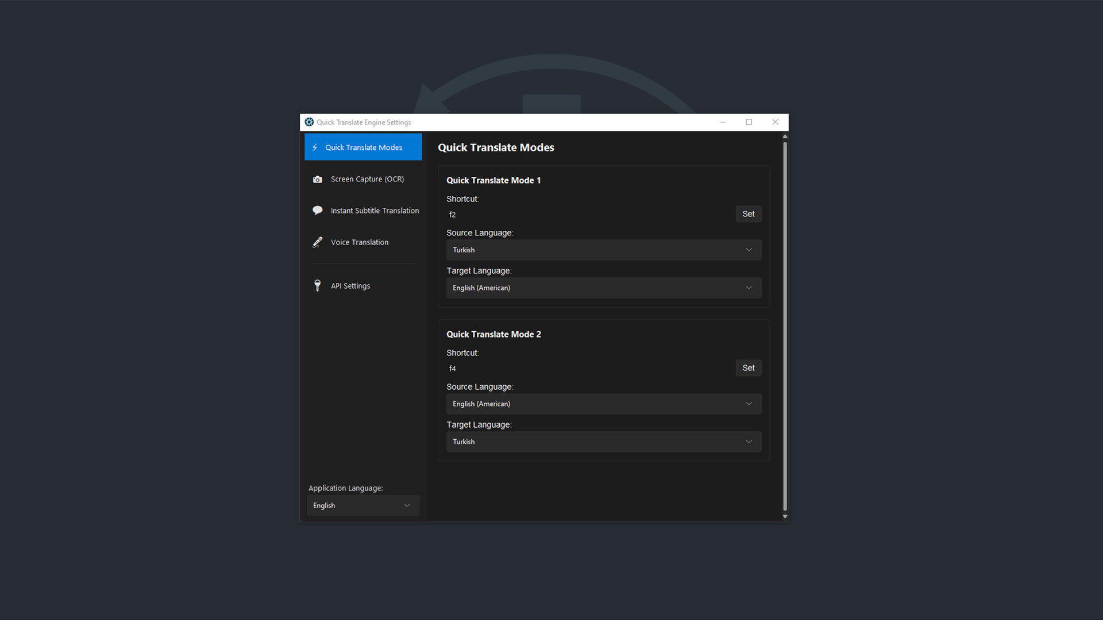Click the microphone Voice Translation icon

click(x=317, y=242)
